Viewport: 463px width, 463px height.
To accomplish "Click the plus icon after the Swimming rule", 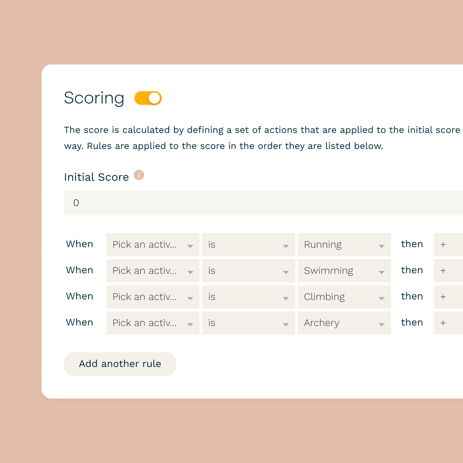I will click(443, 271).
